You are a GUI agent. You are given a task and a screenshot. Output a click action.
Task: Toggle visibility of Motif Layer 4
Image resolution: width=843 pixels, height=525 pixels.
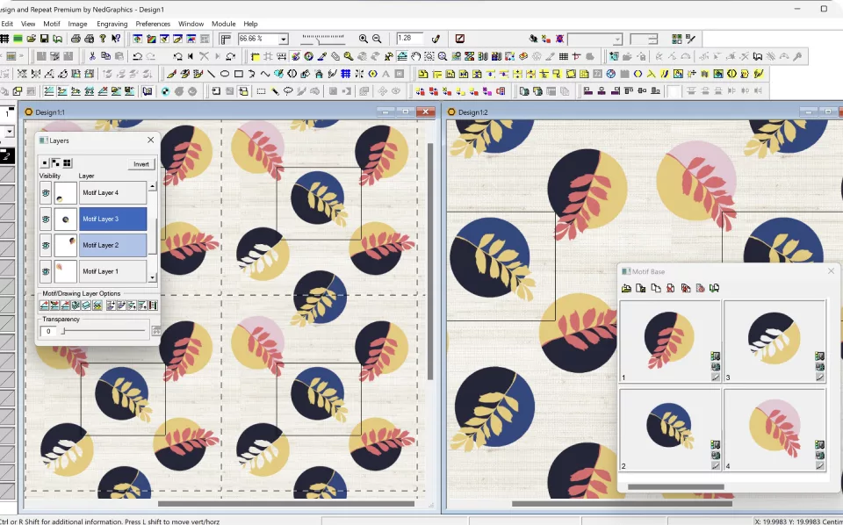(x=46, y=192)
